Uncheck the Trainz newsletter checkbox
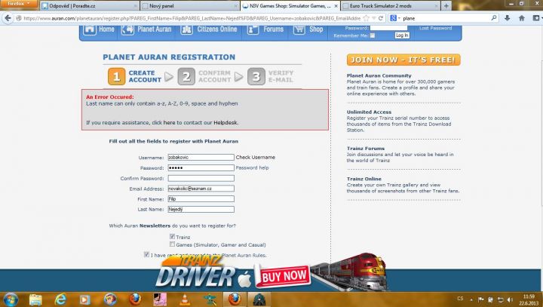 pos(172,237)
